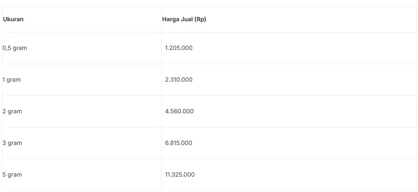The image size is (418, 192).
Task: Select the '2 gram' size cell
Action: point(12,111)
